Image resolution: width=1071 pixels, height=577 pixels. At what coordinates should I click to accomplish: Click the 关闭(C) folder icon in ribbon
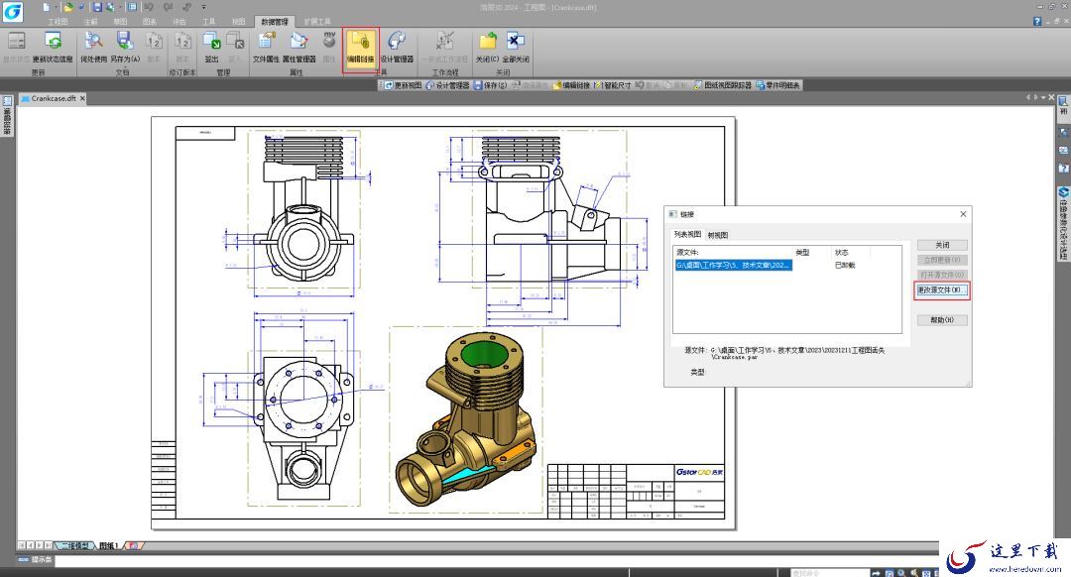[x=487, y=48]
